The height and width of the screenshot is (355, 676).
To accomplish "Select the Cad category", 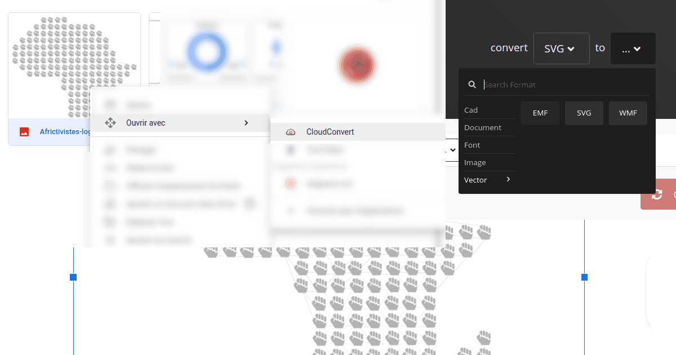I will (471, 110).
